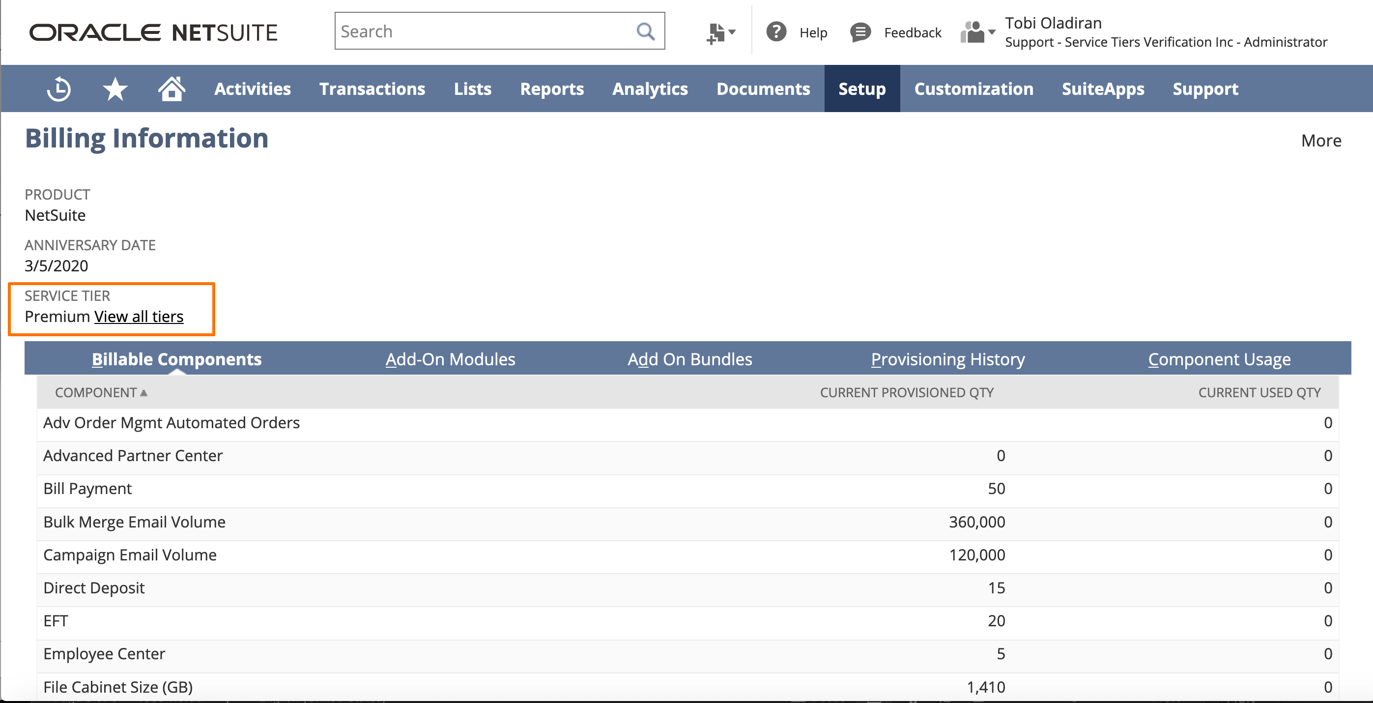
Task: Sort by the COMPONENT column header
Action: [x=101, y=393]
